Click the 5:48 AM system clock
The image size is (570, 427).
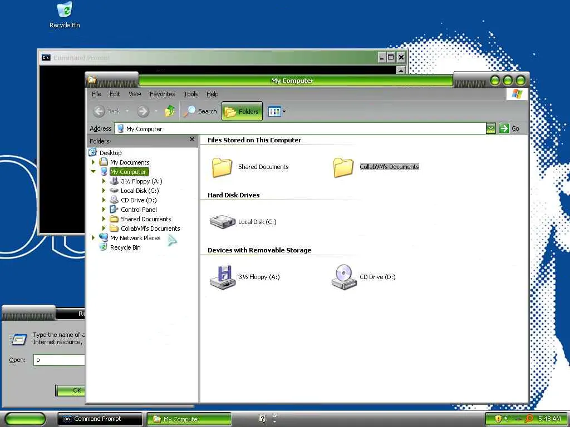tap(549, 419)
